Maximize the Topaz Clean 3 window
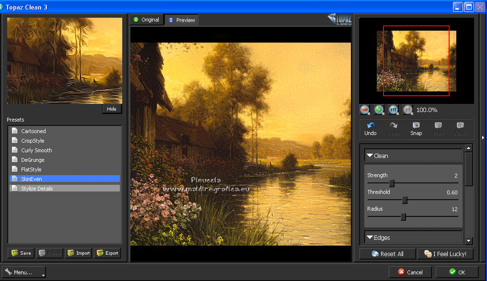 469,7
